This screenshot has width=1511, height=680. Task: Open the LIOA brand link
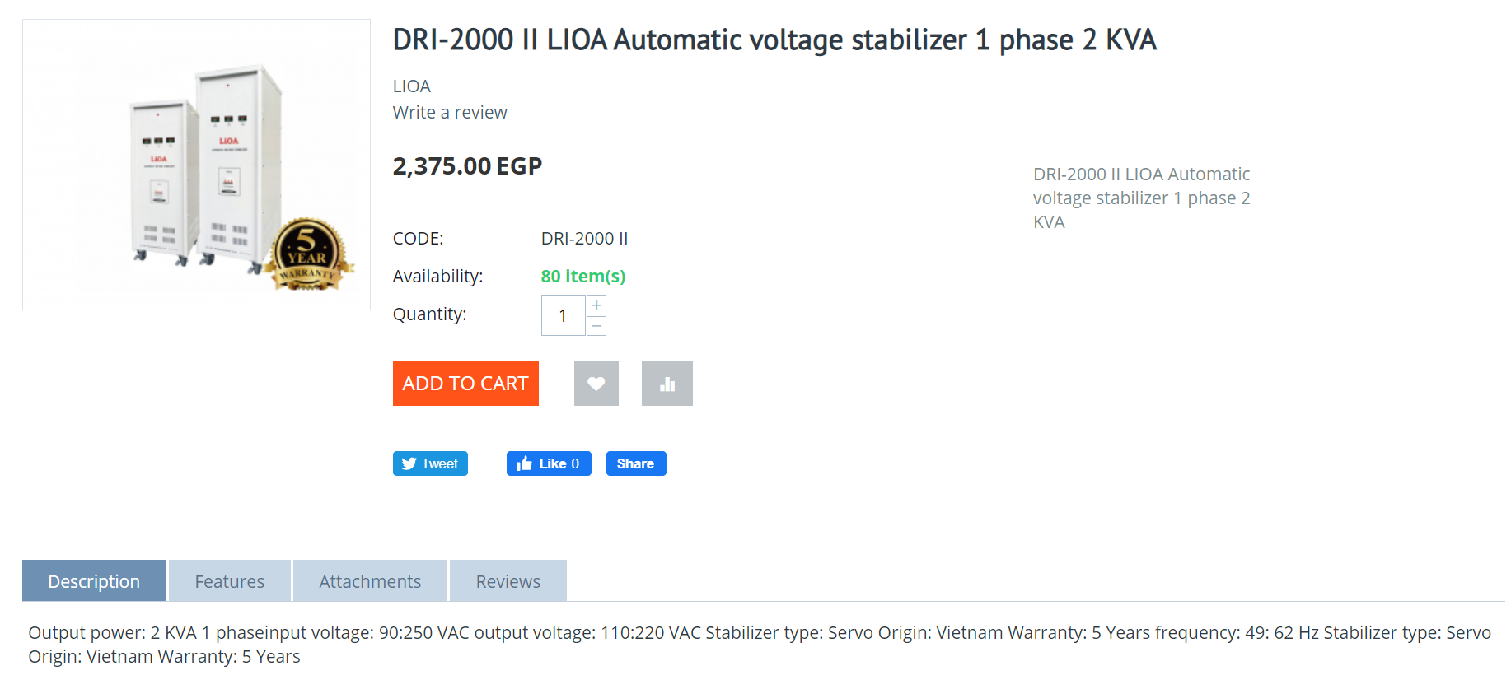tap(411, 86)
